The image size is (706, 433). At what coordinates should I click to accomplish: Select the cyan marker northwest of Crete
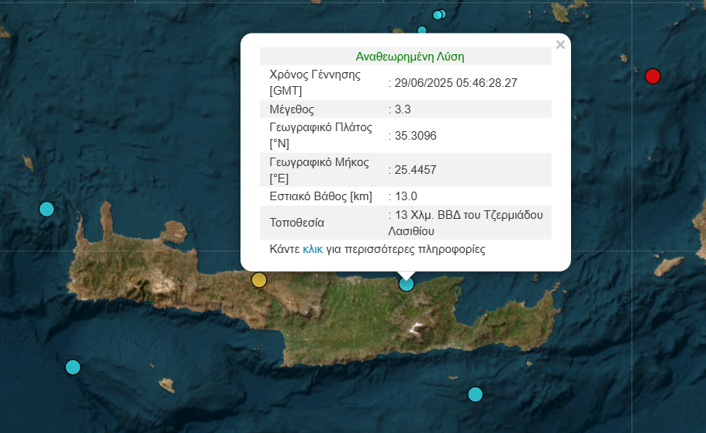(47, 209)
